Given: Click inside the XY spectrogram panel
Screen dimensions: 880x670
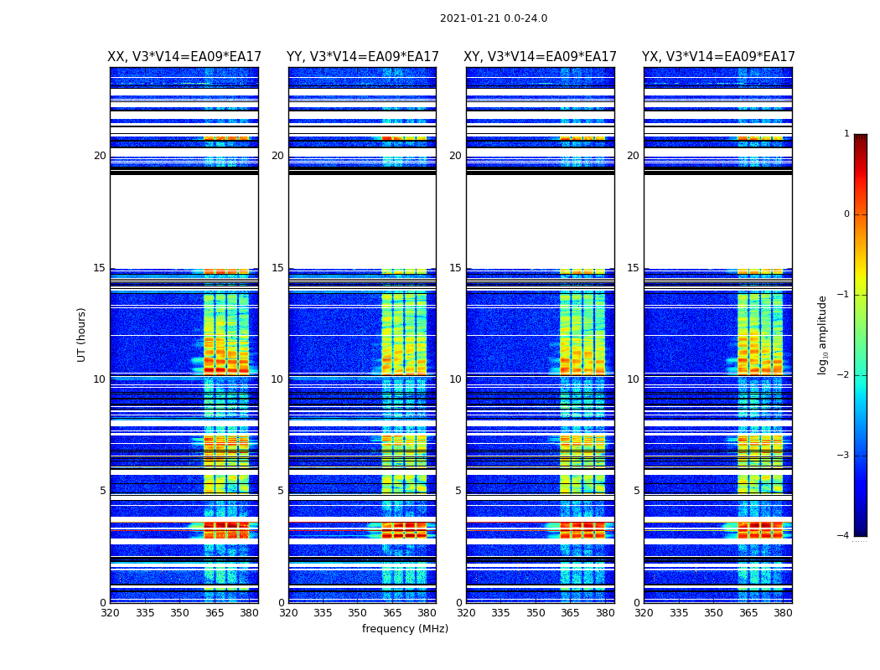Looking at the screenshot, I should point(541,335).
